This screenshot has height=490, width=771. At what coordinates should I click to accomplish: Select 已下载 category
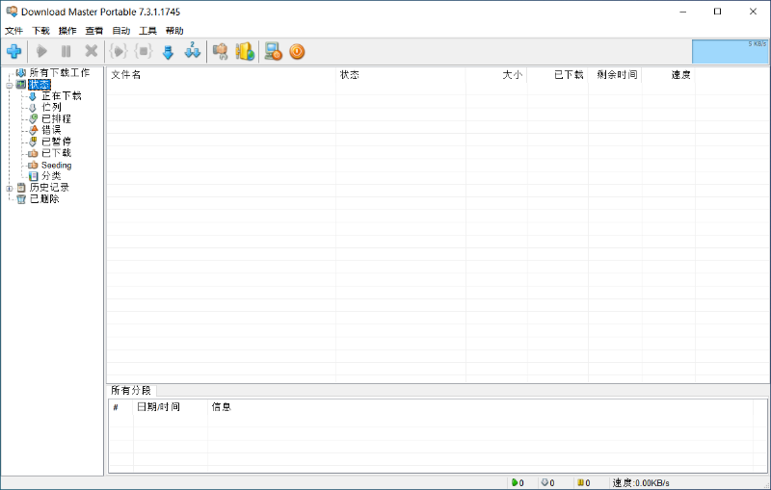56,153
